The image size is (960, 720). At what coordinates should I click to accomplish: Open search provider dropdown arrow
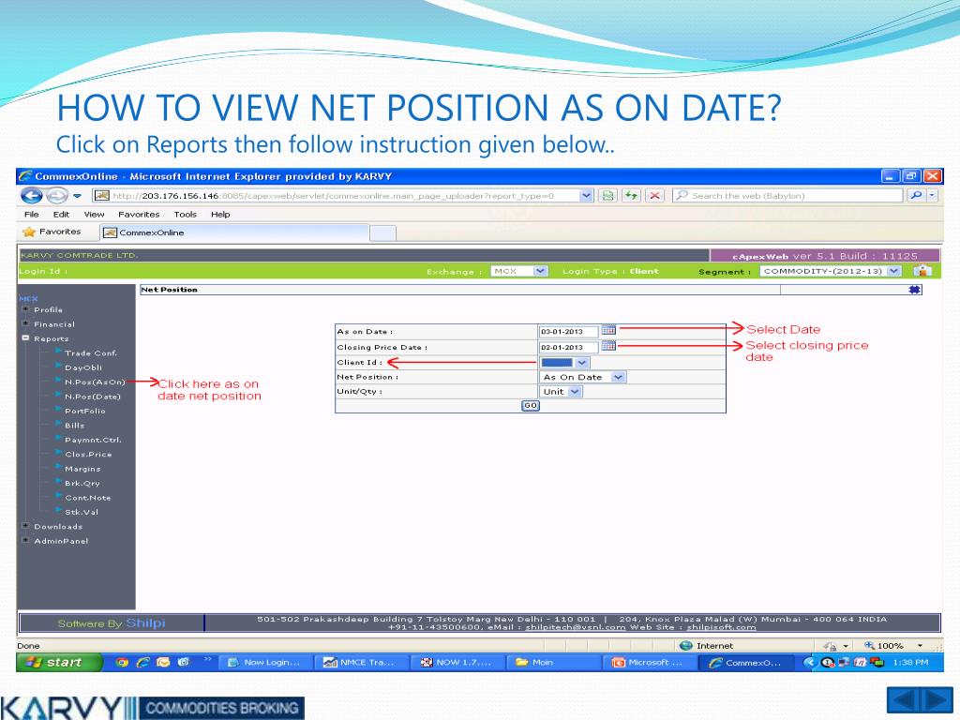click(932, 195)
